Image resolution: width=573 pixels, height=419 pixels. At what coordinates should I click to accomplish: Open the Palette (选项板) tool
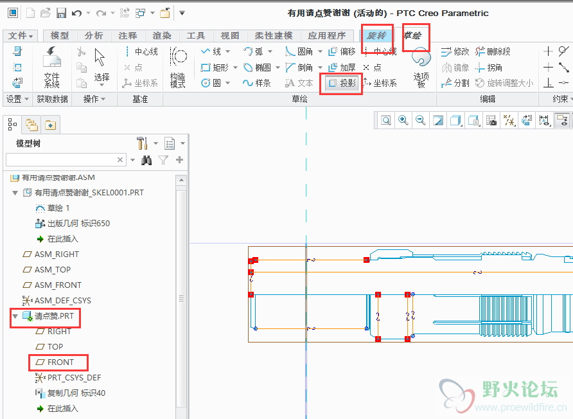click(421, 67)
